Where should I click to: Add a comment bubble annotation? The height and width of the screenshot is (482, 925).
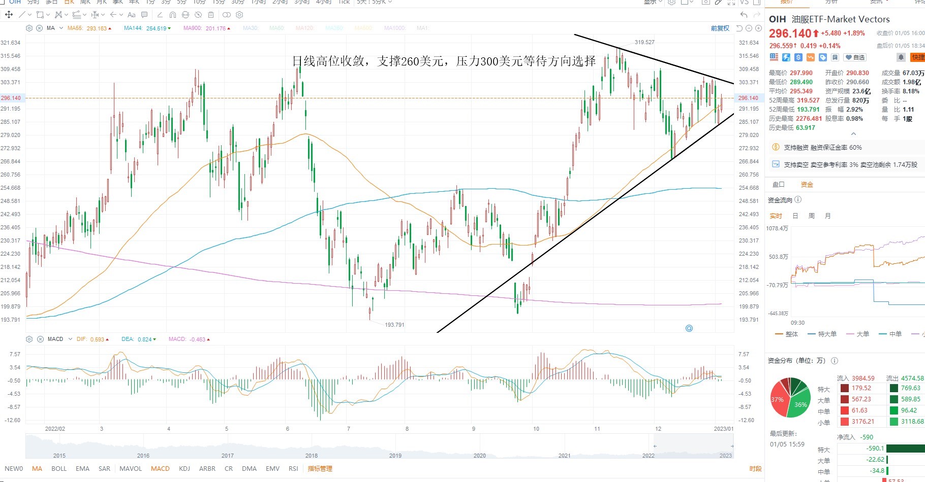[144, 15]
